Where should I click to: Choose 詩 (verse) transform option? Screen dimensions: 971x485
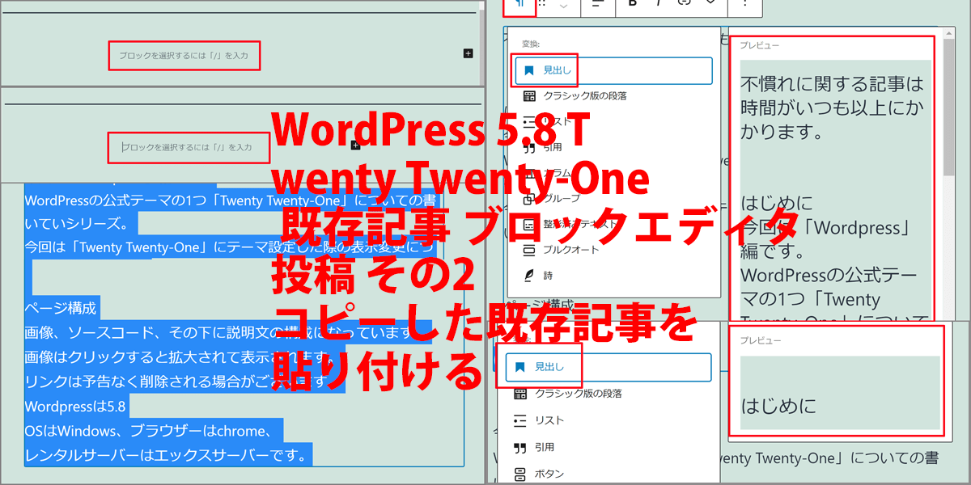548,275
